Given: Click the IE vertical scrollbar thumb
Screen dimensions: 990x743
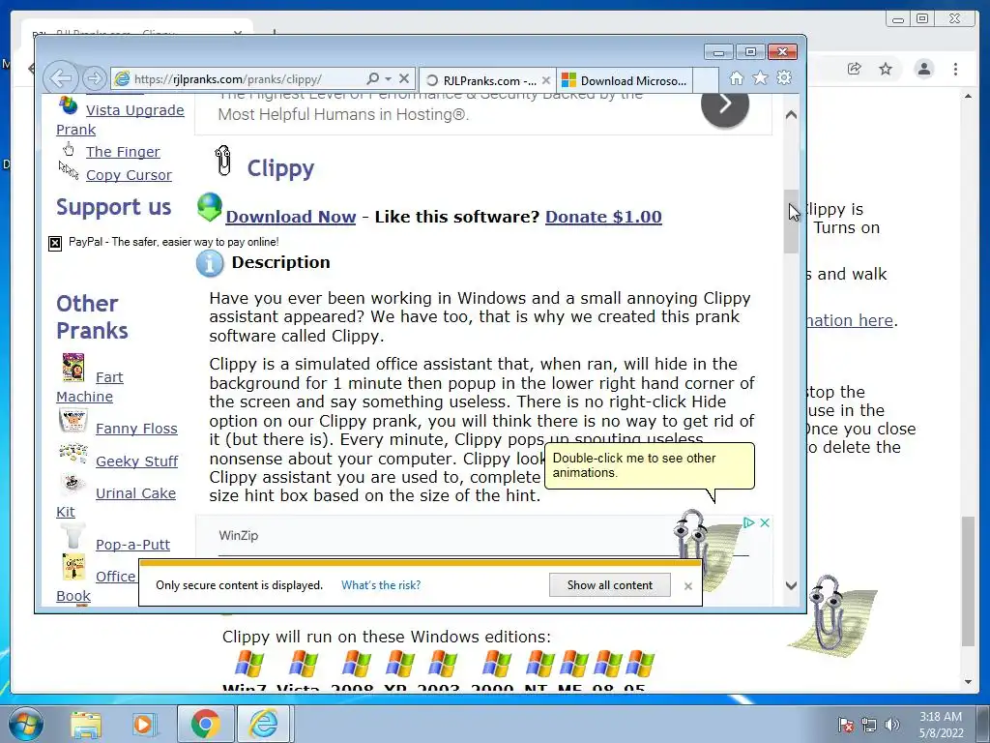Looking at the screenshot, I should pos(791,222).
